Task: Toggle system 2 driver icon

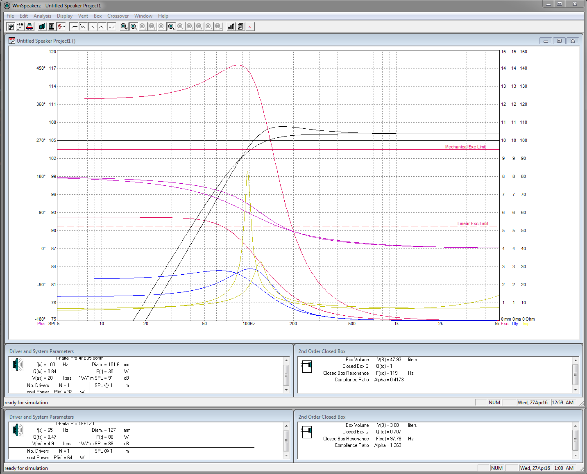Action: coord(143,27)
